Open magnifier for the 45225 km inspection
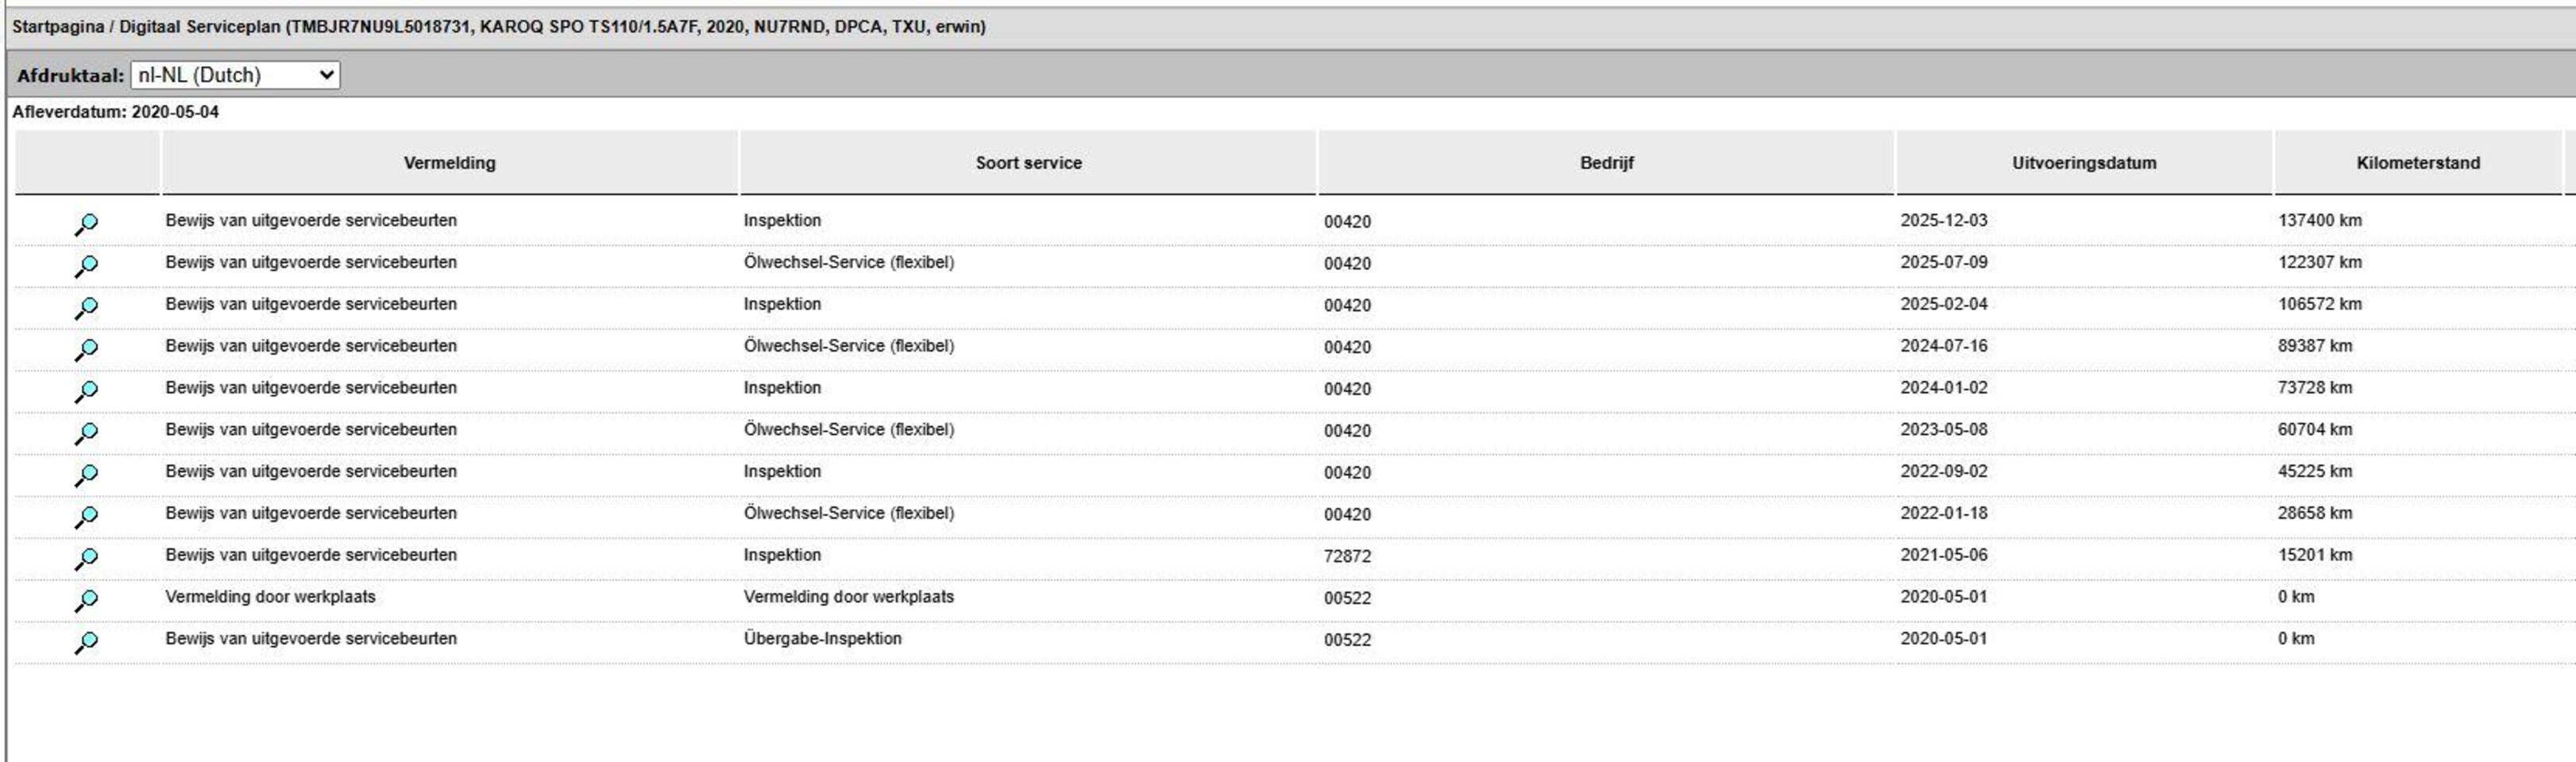Image resolution: width=2576 pixels, height=762 pixels. [87, 475]
